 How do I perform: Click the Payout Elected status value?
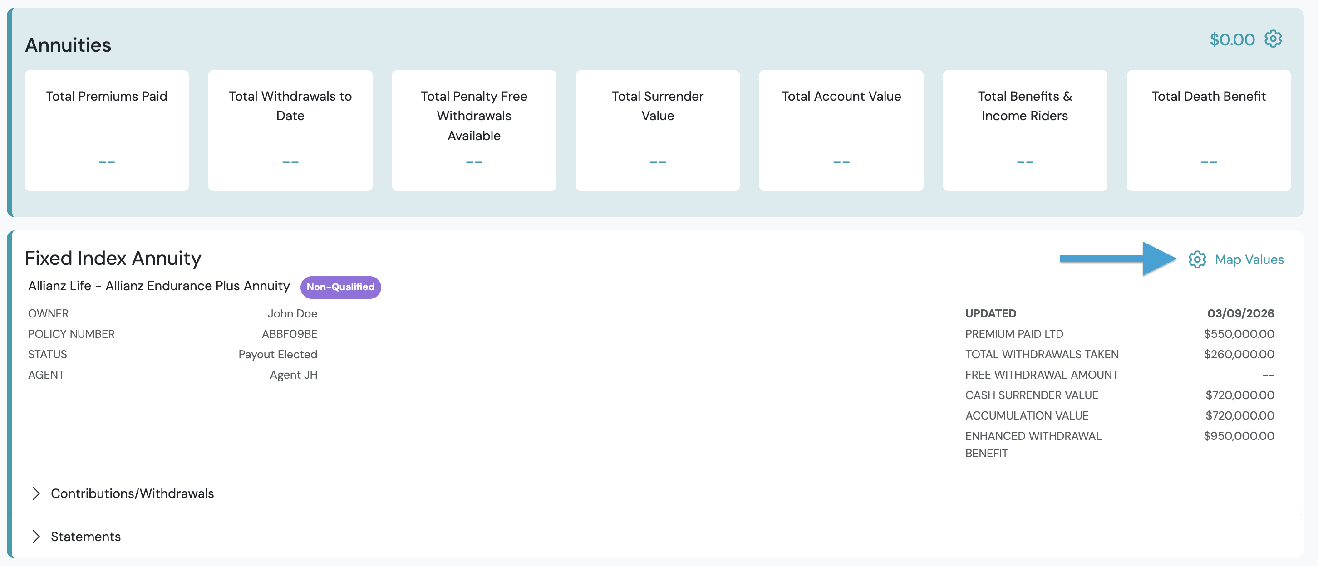[278, 354]
